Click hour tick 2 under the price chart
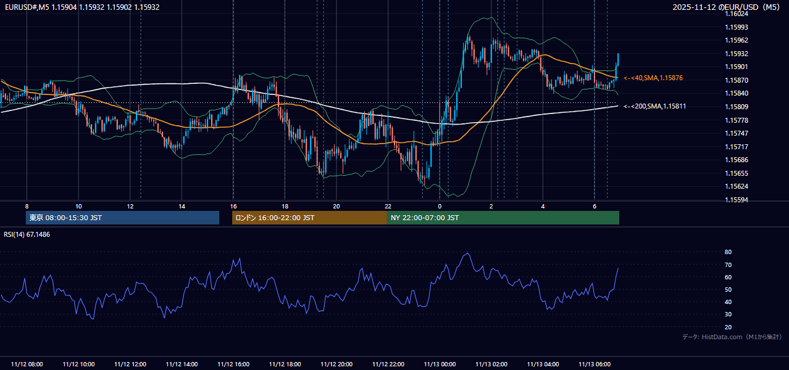This screenshot has width=789, height=370. [491, 206]
